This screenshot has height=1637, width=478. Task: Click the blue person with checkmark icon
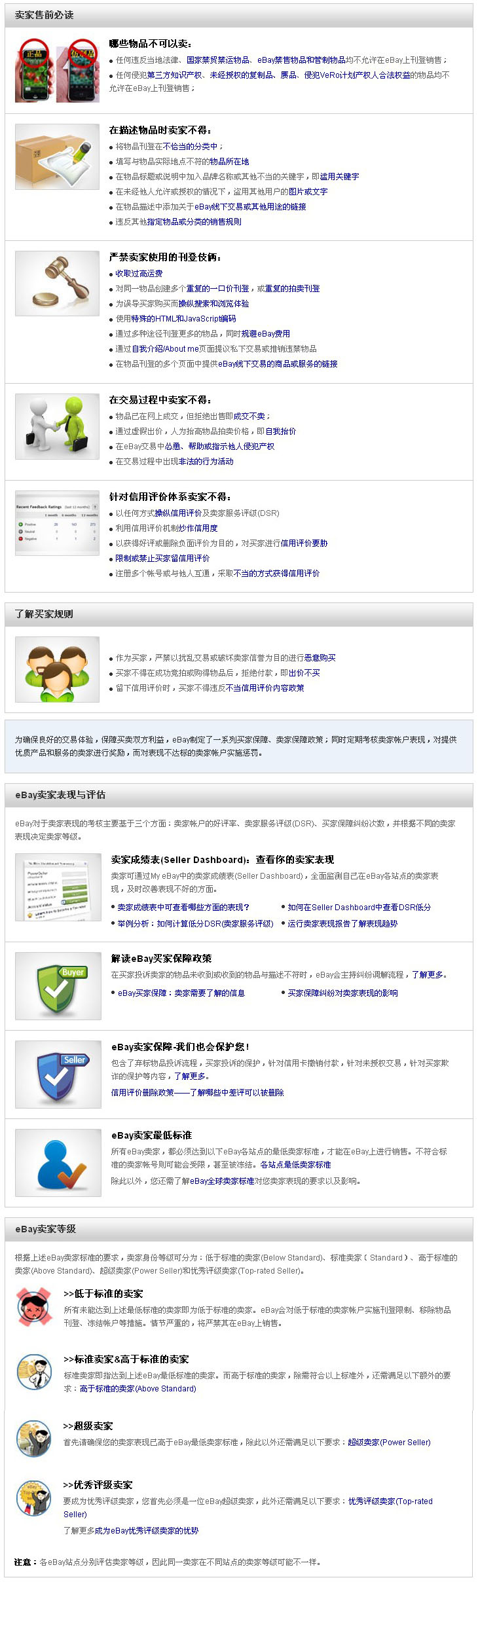coord(58,1162)
